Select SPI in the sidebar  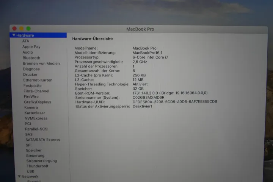(28, 145)
